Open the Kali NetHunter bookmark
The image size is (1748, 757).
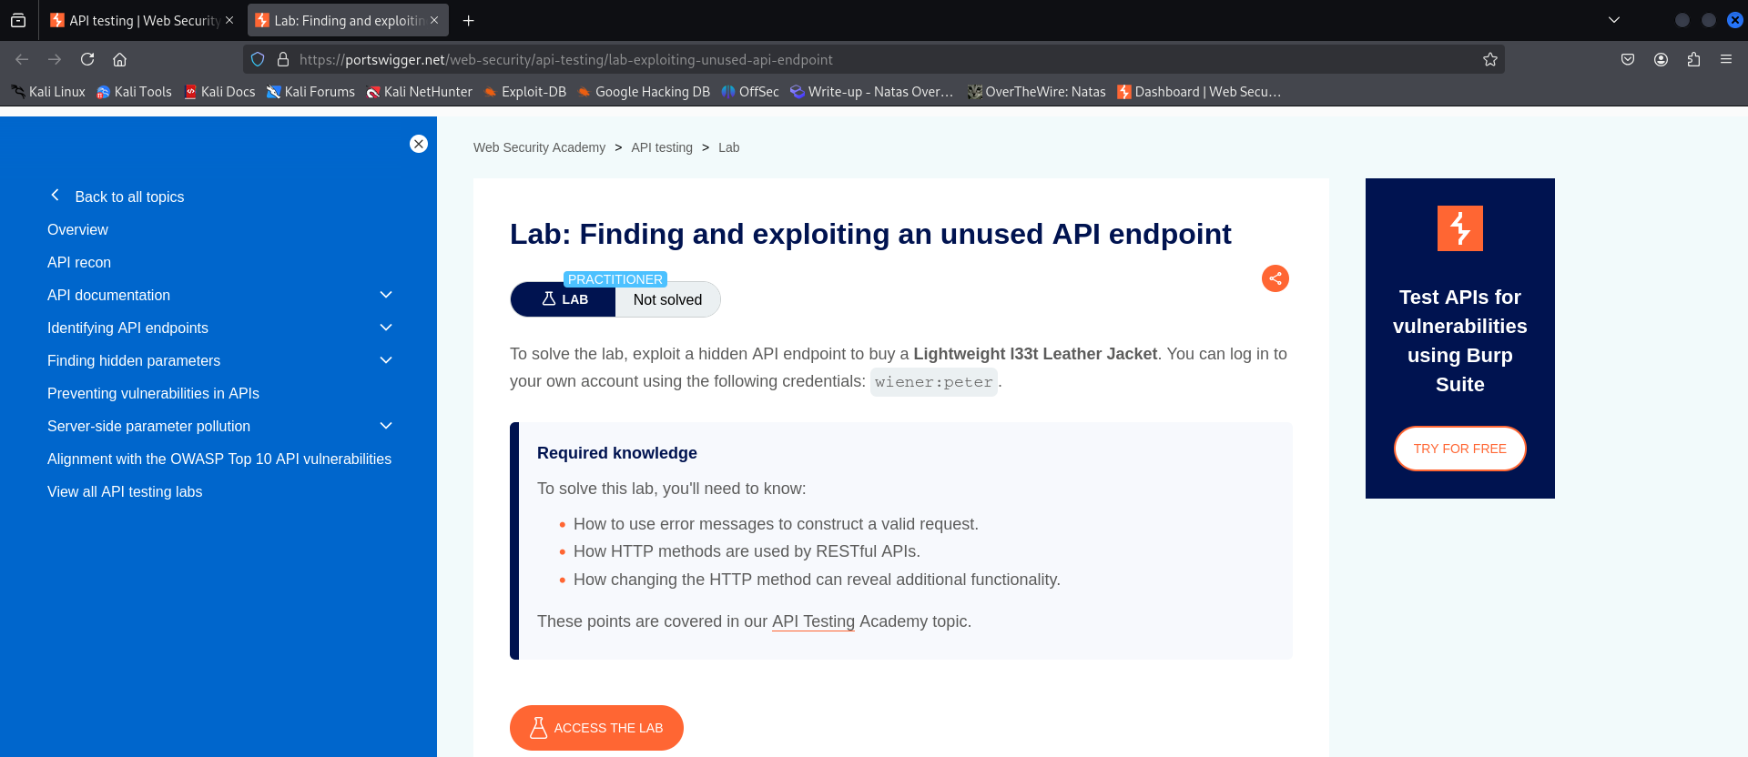coord(419,92)
